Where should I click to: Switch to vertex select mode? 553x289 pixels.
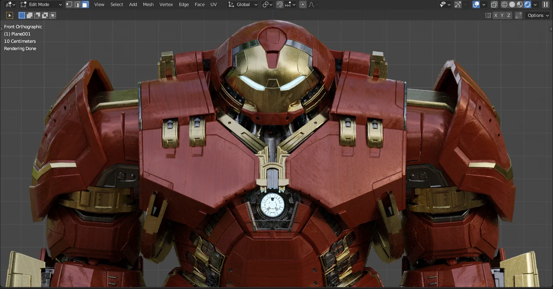[69, 4]
